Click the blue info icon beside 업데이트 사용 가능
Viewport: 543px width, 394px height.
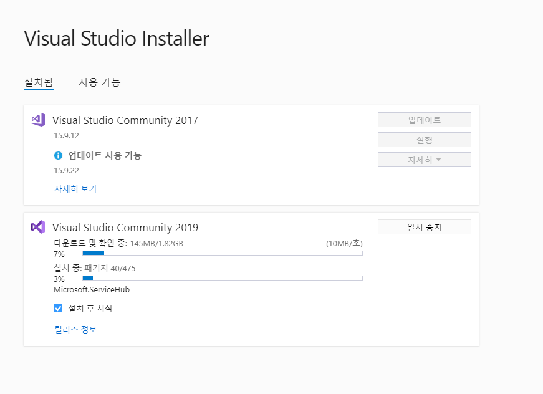58,156
